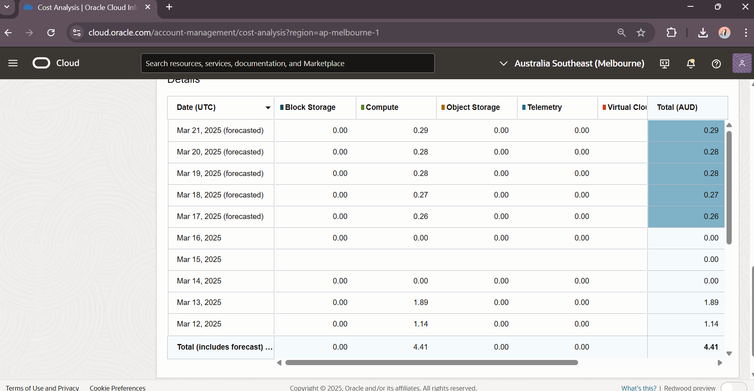The image size is (754, 391).
Task: Open the browser tab list dropdown
Action: pyautogui.click(x=7, y=7)
